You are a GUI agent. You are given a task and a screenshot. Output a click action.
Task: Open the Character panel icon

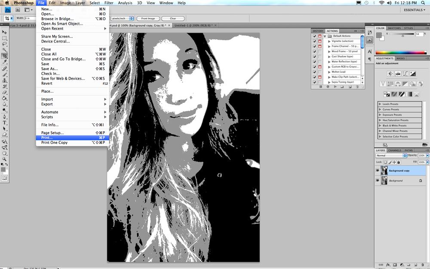click(370, 51)
